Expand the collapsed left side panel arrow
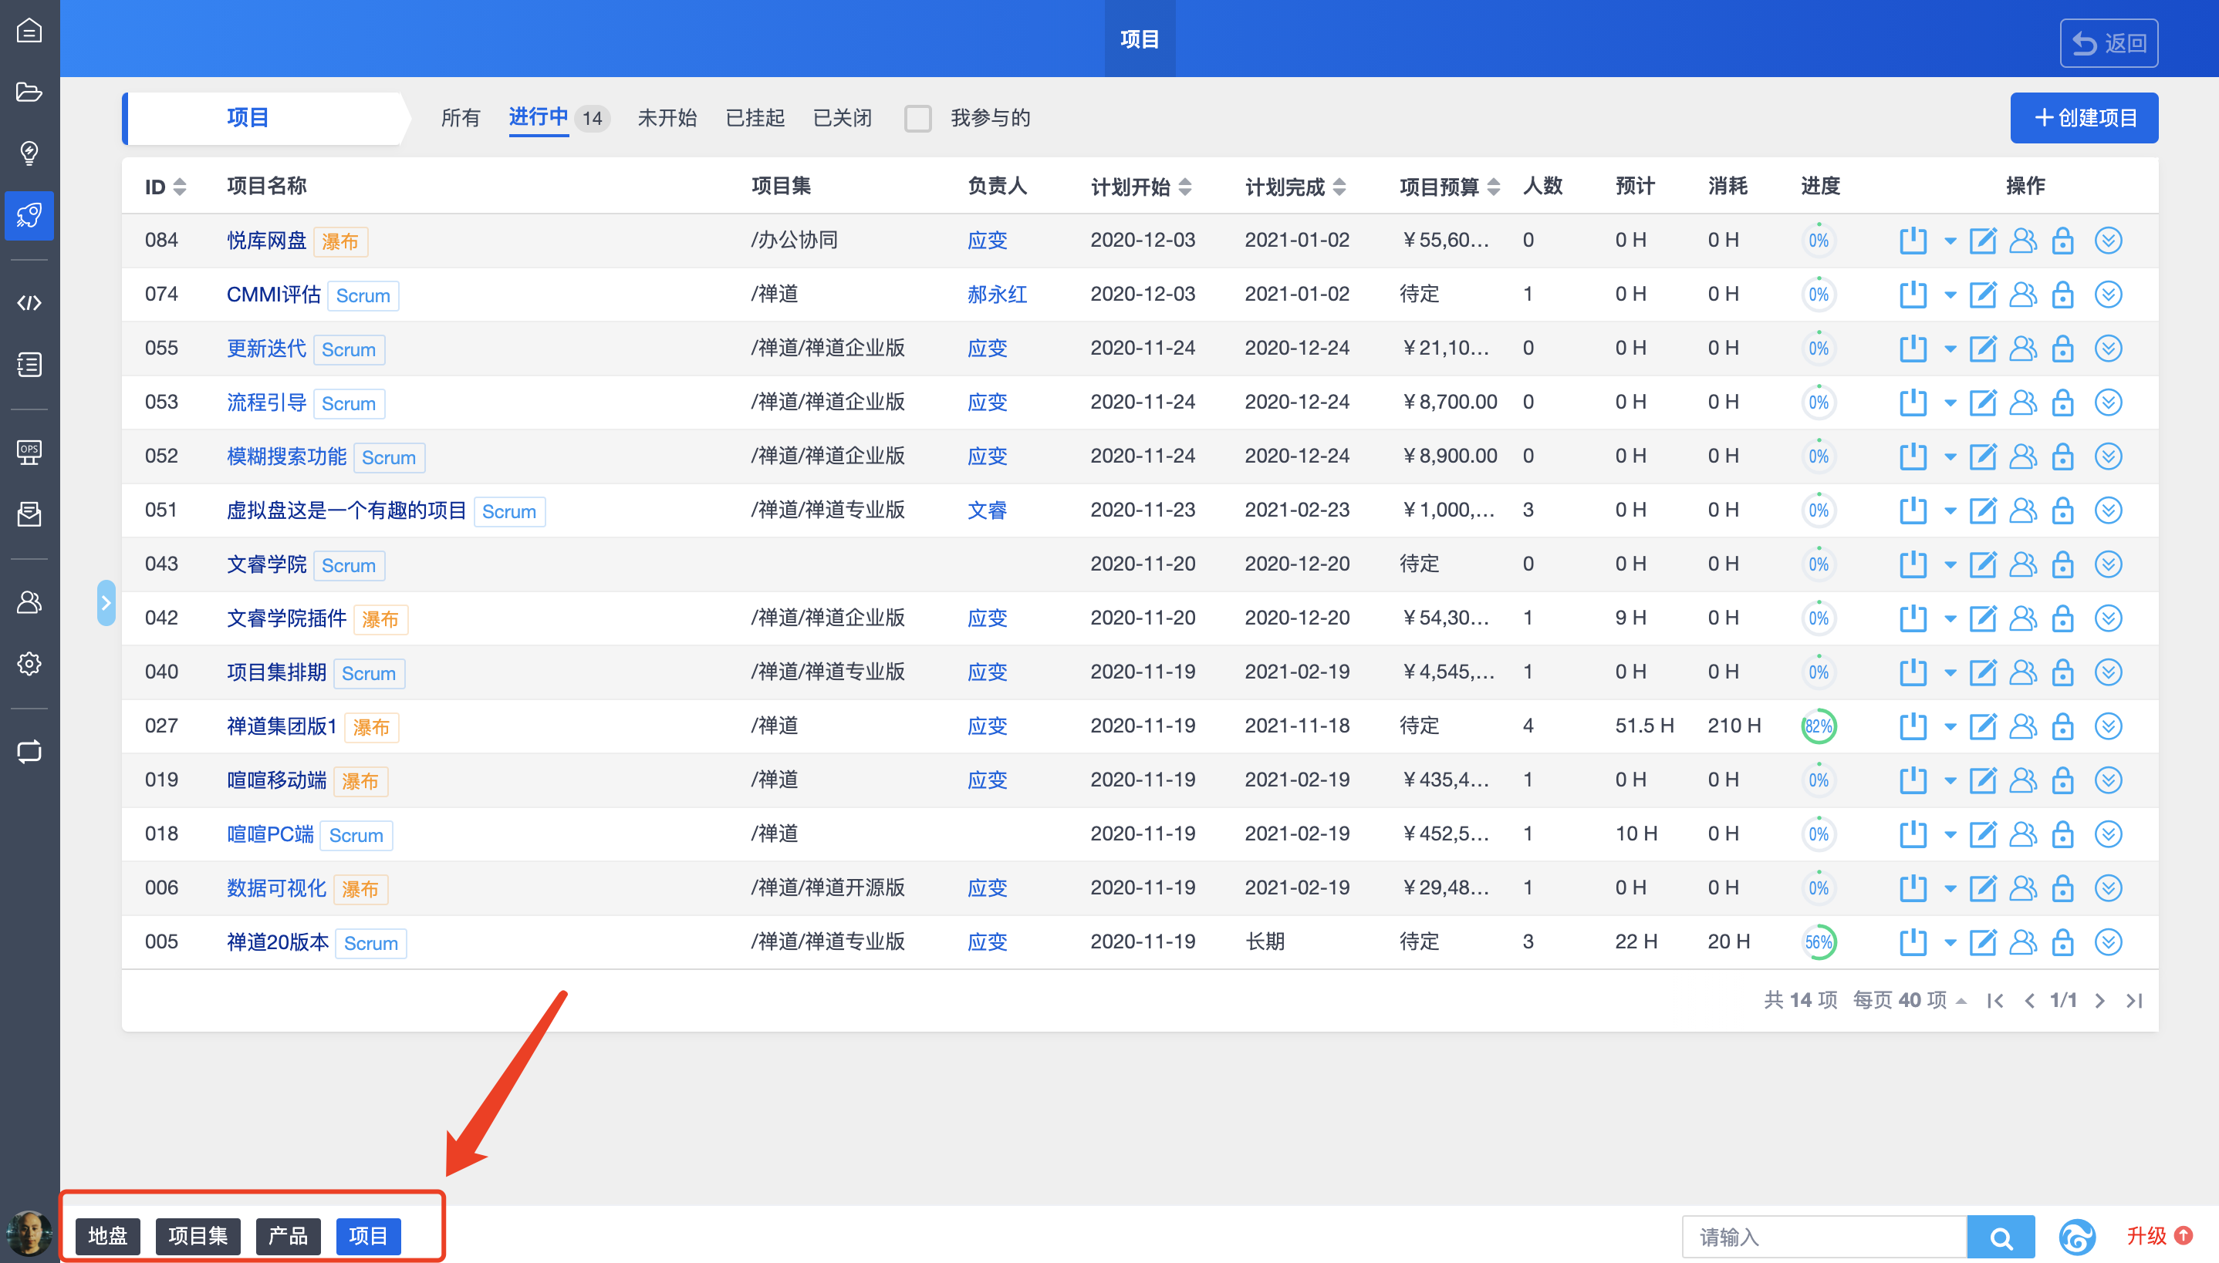The height and width of the screenshot is (1263, 2219). (106, 602)
